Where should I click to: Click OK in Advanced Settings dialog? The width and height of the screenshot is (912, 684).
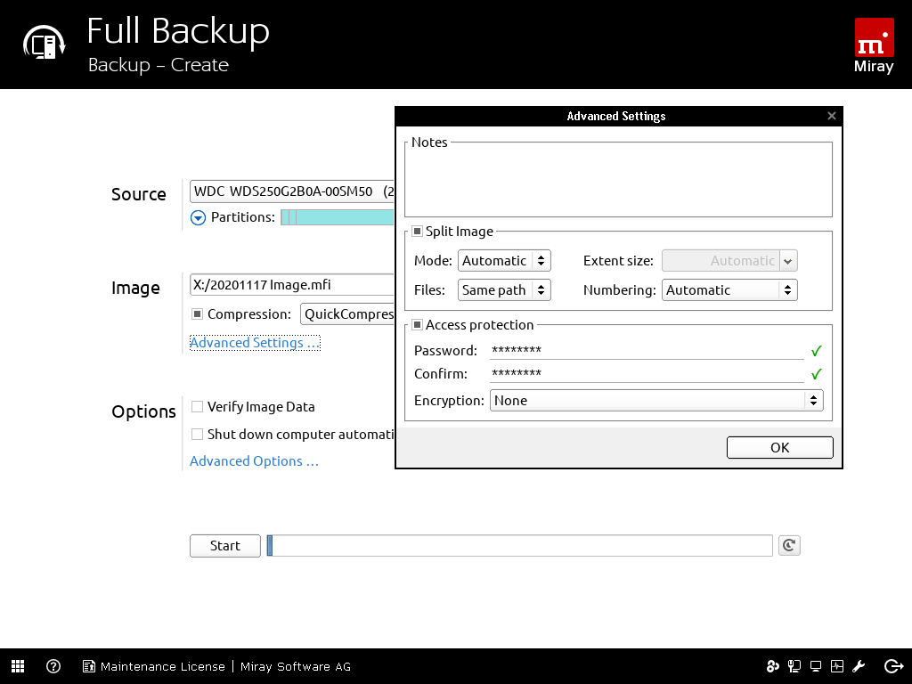tap(779, 447)
